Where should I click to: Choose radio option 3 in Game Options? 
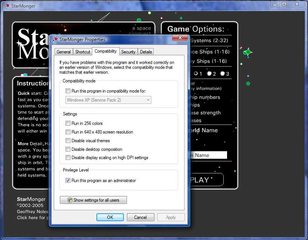pyautogui.click(x=223, y=74)
